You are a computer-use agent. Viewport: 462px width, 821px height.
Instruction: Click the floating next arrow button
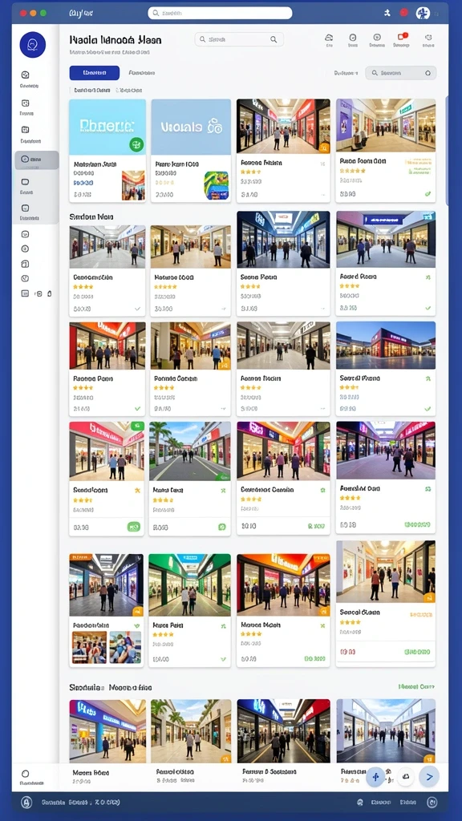[429, 776]
